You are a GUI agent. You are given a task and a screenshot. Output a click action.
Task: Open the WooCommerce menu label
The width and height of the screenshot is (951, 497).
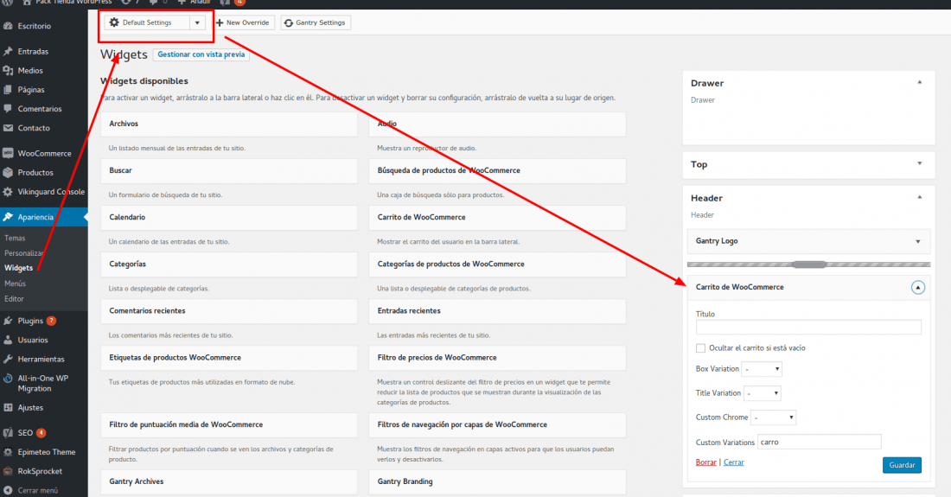pos(44,153)
